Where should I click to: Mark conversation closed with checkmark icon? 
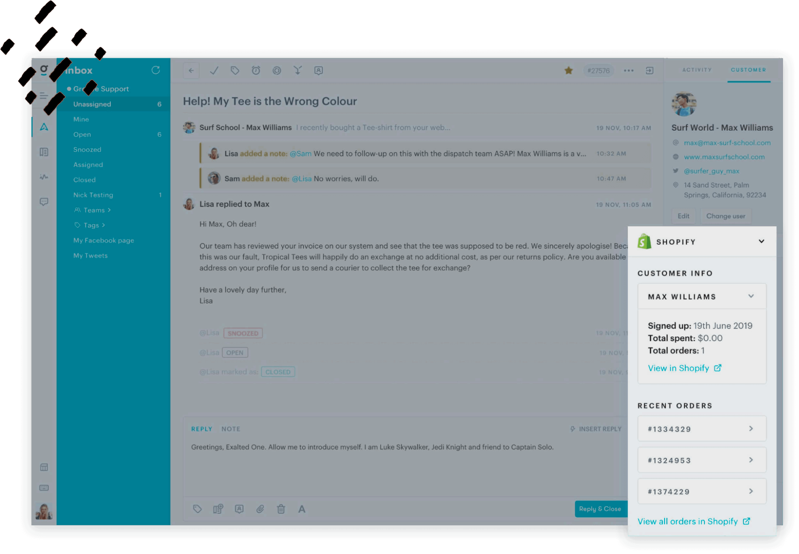pyautogui.click(x=214, y=70)
